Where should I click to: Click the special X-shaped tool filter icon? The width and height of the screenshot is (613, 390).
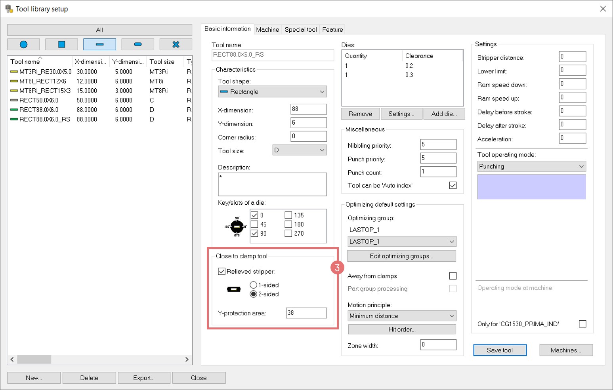click(x=176, y=44)
